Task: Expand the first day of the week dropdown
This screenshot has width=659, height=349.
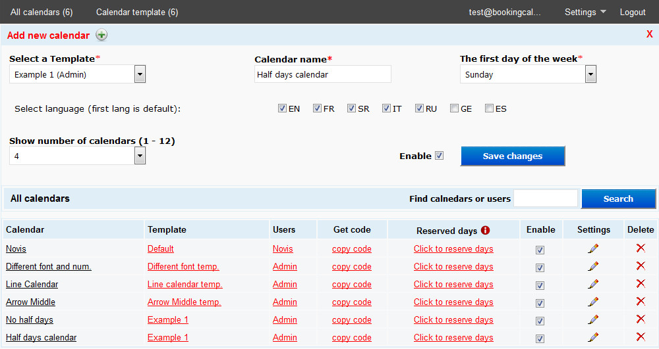Action: click(x=590, y=74)
